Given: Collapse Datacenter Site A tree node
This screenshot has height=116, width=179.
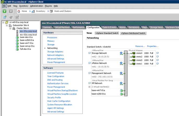Looking at the screenshot, I should click(x=7, y=25).
